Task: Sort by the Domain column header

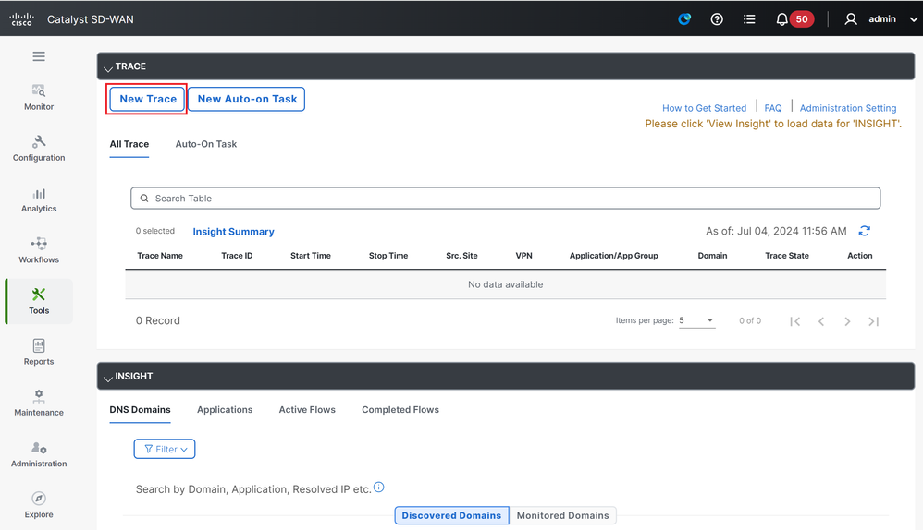Action: (712, 256)
